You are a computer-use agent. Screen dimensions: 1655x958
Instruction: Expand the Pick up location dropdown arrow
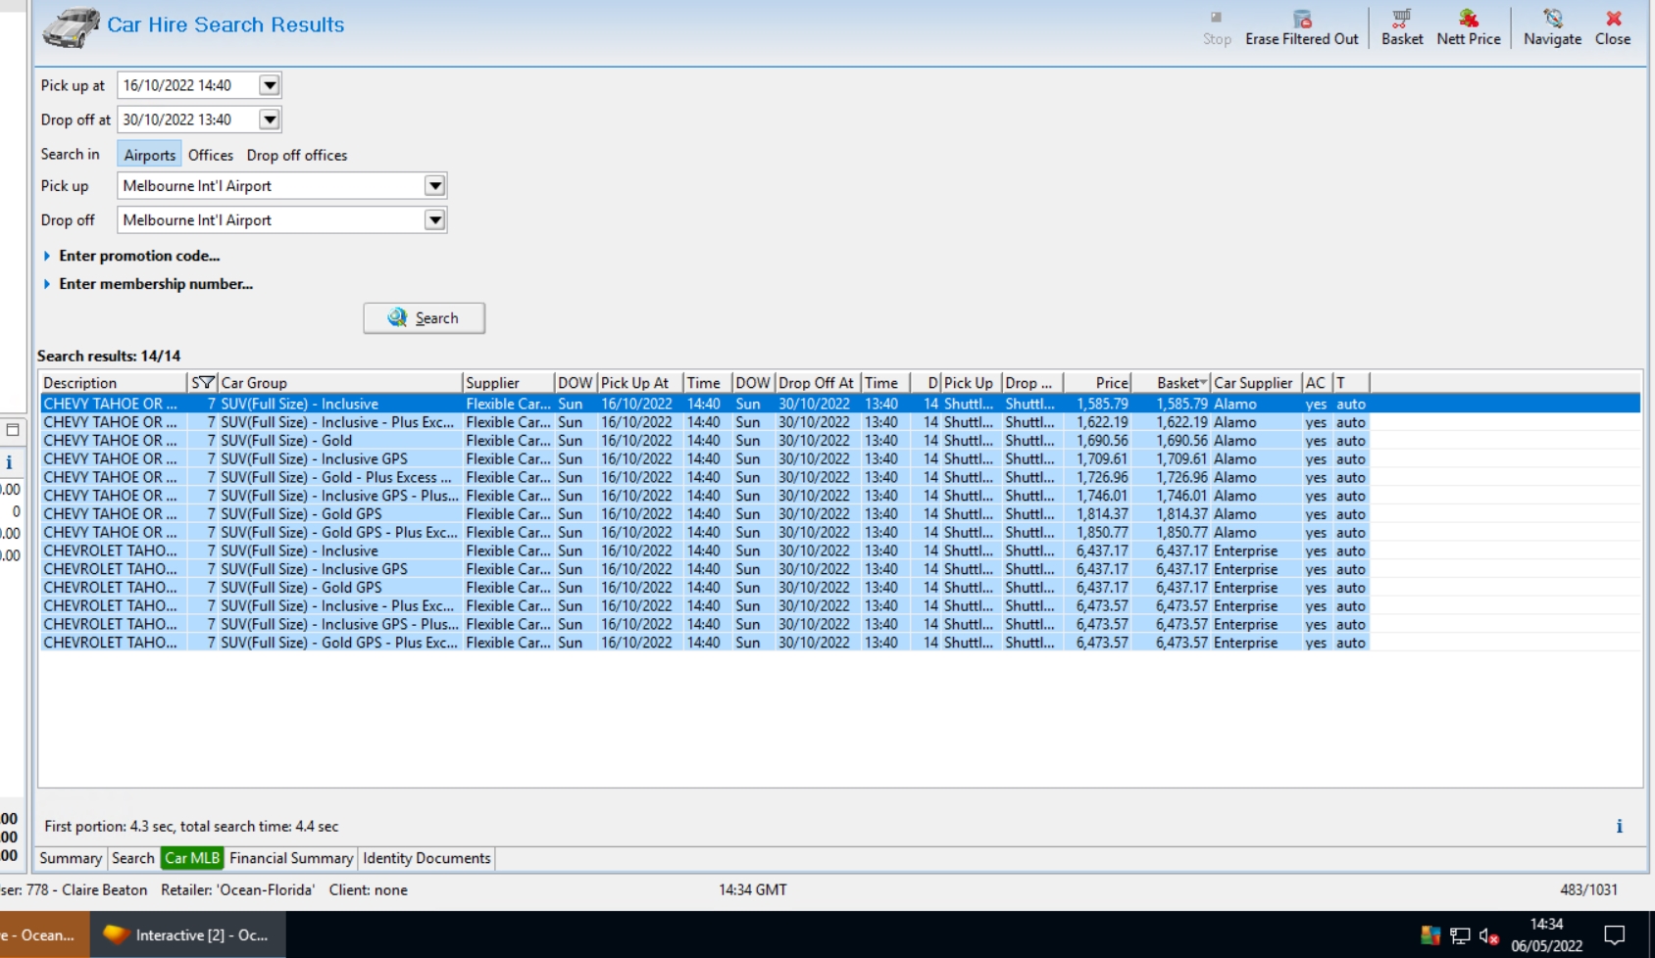coord(435,185)
